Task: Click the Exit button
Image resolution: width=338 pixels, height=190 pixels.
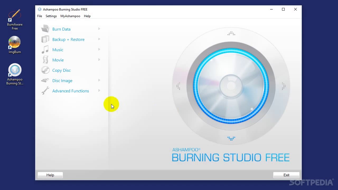Action: point(286,175)
